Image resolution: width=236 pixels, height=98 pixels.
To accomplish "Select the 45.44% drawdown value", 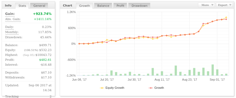I will (46, 37).
